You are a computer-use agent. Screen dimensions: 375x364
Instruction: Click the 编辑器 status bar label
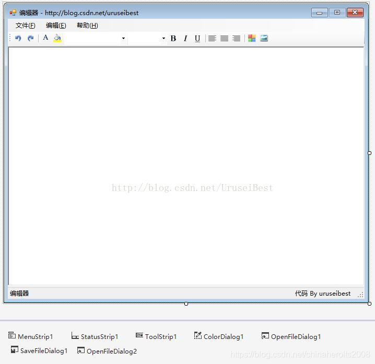[19, 293]
